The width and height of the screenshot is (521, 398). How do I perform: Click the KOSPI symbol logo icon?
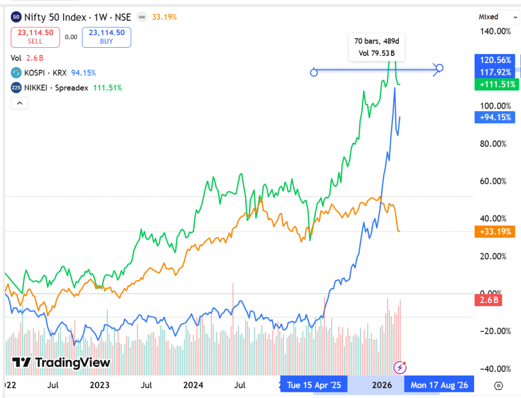coord(16,73)
